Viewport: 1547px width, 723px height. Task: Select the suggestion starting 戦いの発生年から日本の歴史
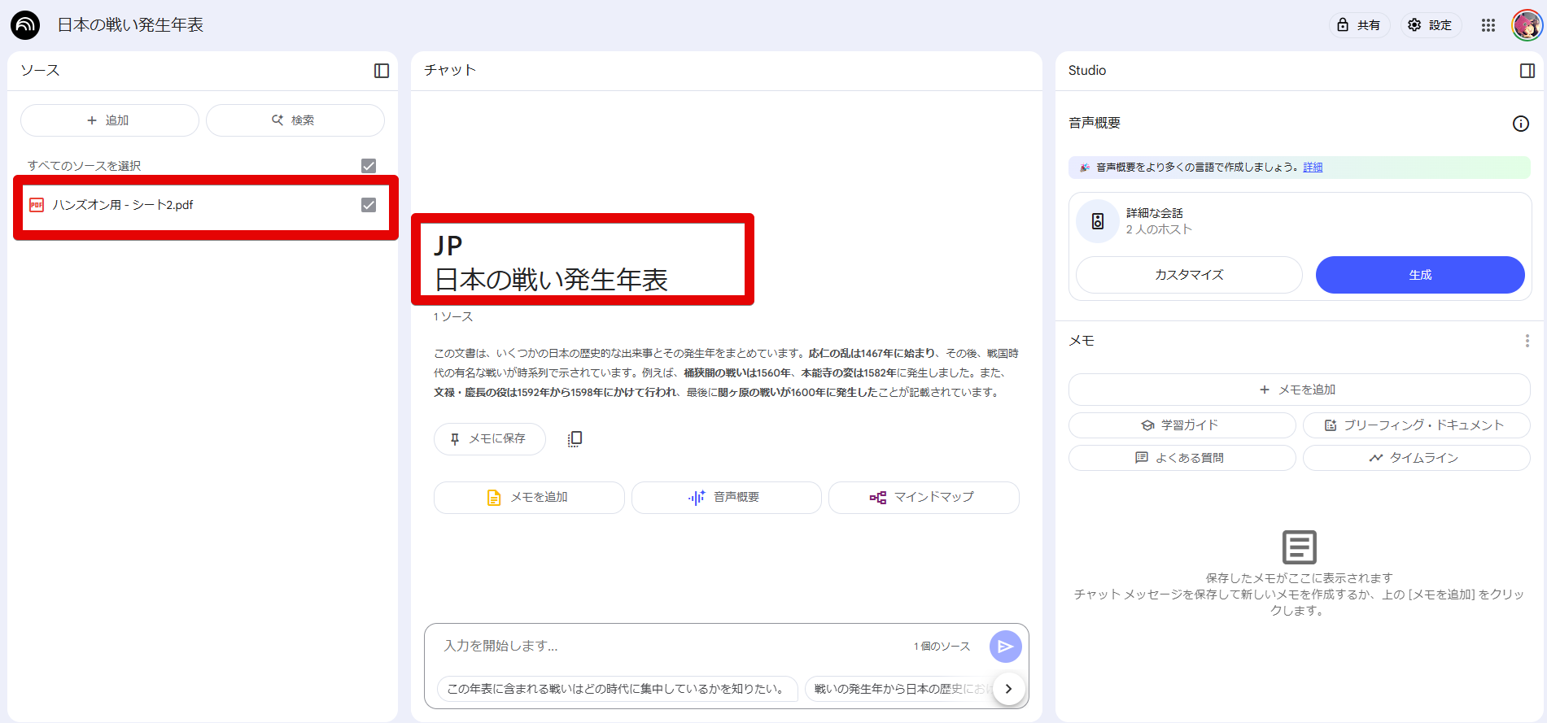pyautogui.click(x=899, y=689)
